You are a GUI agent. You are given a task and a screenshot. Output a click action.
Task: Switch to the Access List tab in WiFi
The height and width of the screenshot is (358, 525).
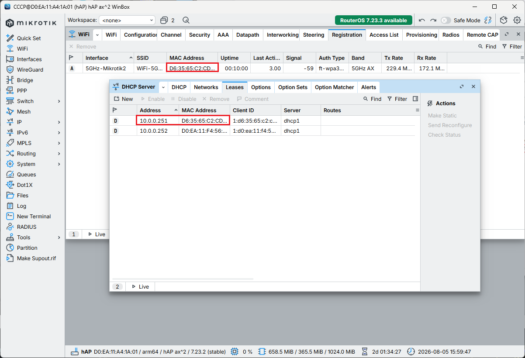point(384,35)
